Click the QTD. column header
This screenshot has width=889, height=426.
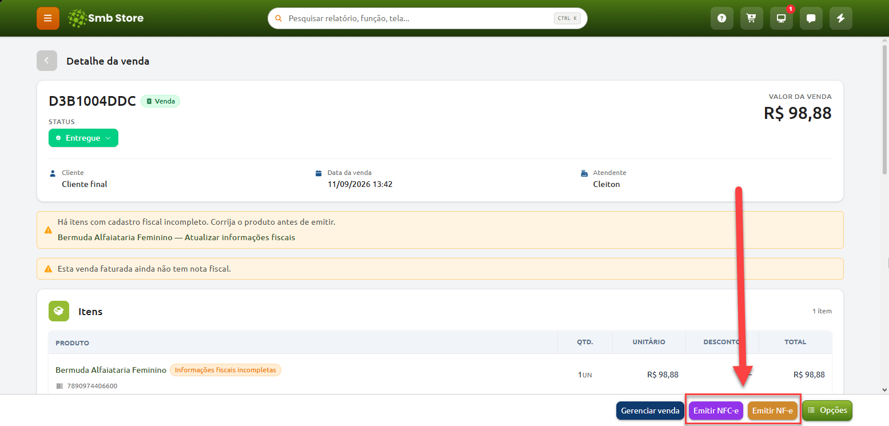pyautogui.click(x=585, y=342)
